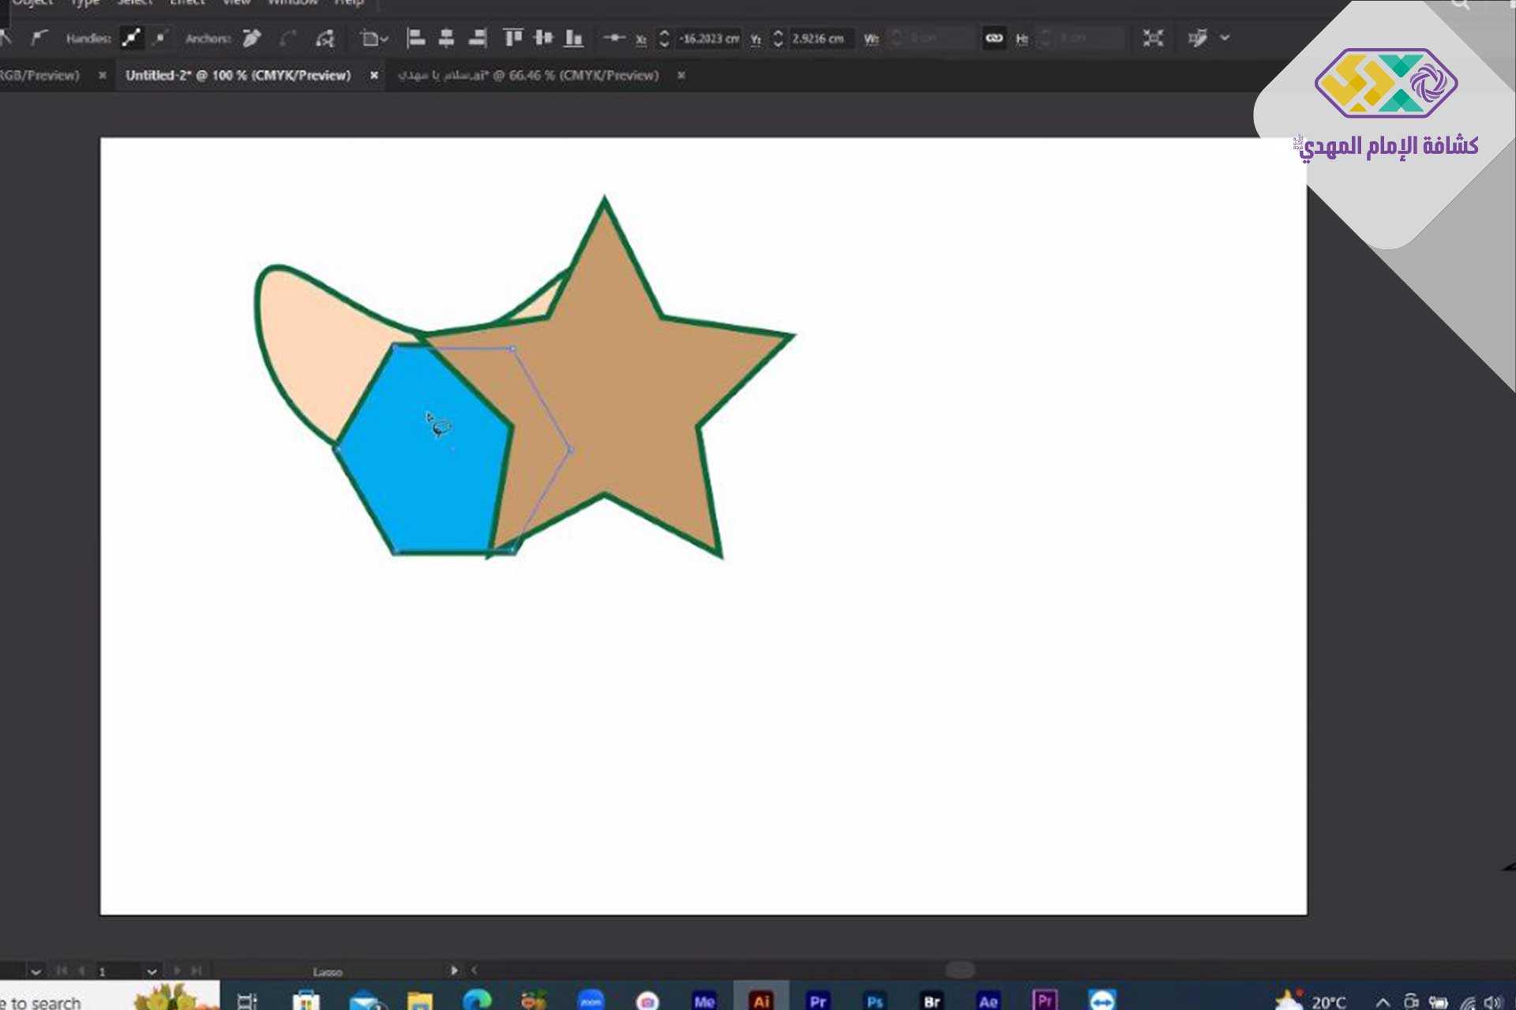Select 'show handles for multiple anchor points' icon

(131, 38)
